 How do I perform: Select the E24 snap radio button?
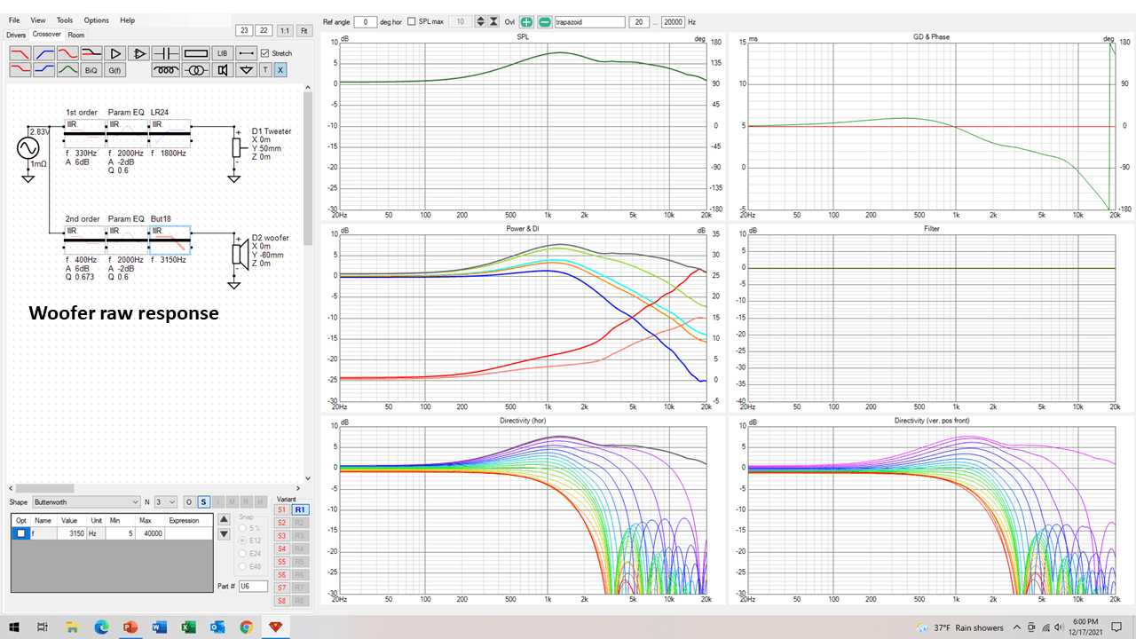(x=242, y=554)
